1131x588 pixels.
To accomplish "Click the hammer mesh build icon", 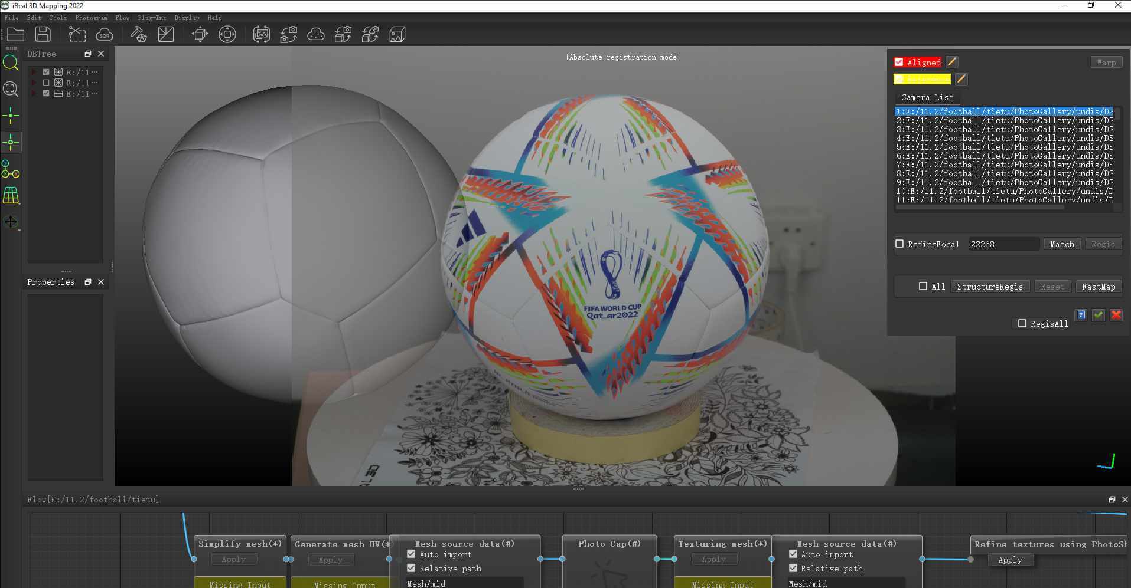I will [x=138, y=34].
